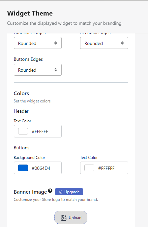The image size is (148, 227).
Task: Open the Buttons Edges Rounded dropdown
Action: pyautogui.click(x=38, y=70)
